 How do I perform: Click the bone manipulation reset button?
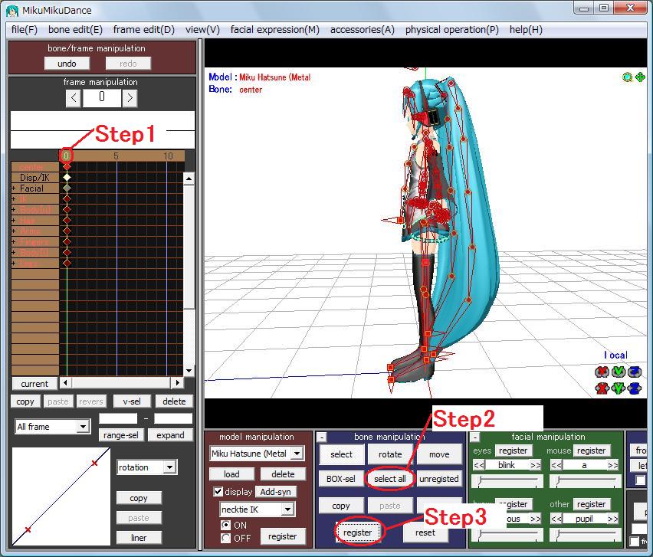(425, 532)
